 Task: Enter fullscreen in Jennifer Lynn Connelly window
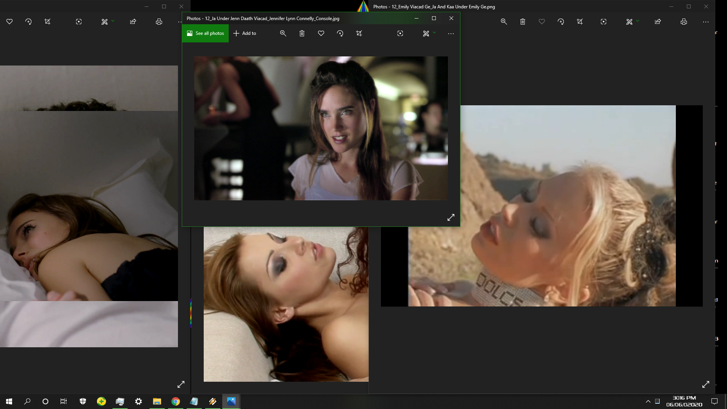coord(451,217)
